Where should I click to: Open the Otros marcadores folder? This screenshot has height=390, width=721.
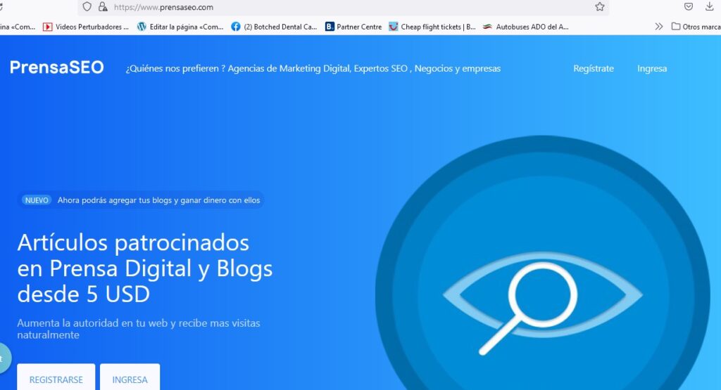coord(696,27)
